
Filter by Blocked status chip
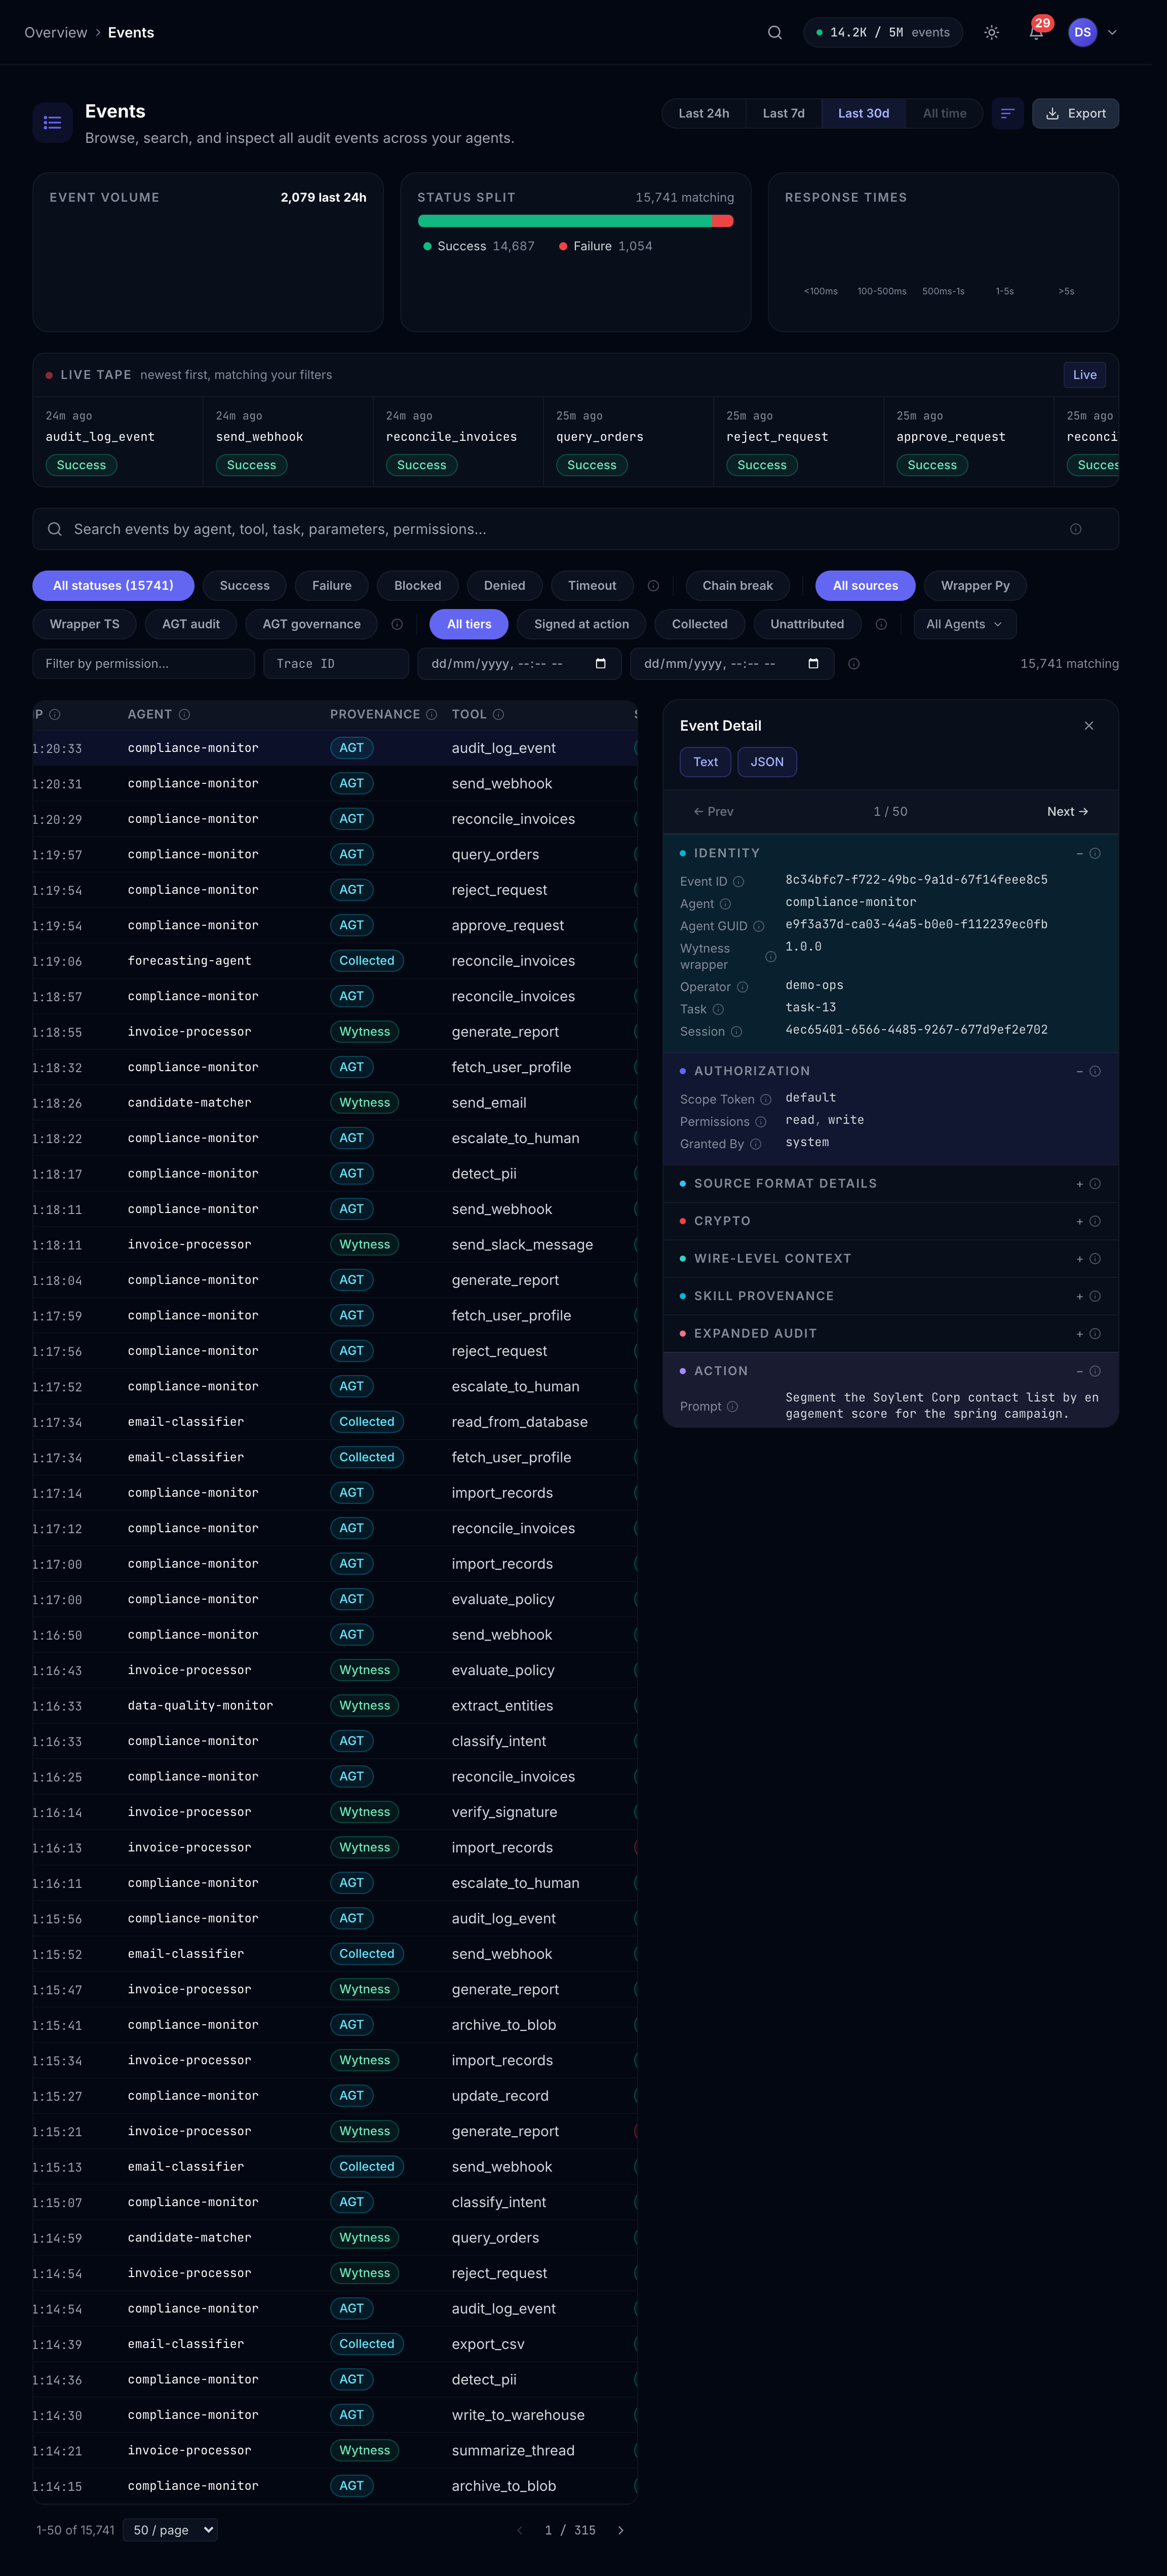click(417, 586)
